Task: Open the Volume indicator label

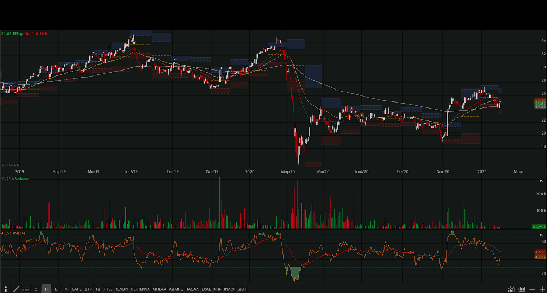Action: pos(15,179)
